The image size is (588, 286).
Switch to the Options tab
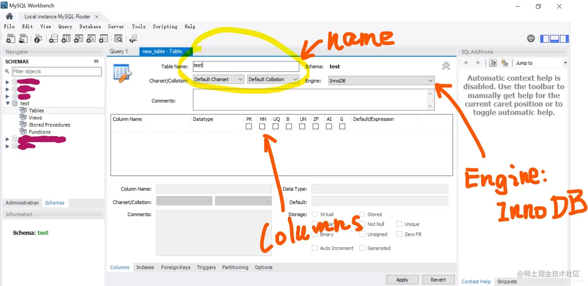[x=264, y=267]
